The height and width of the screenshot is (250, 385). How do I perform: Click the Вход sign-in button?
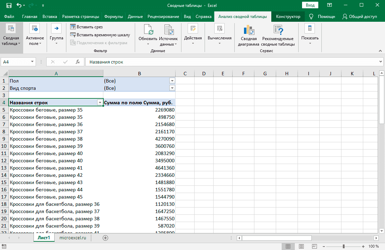click(310, 5)
